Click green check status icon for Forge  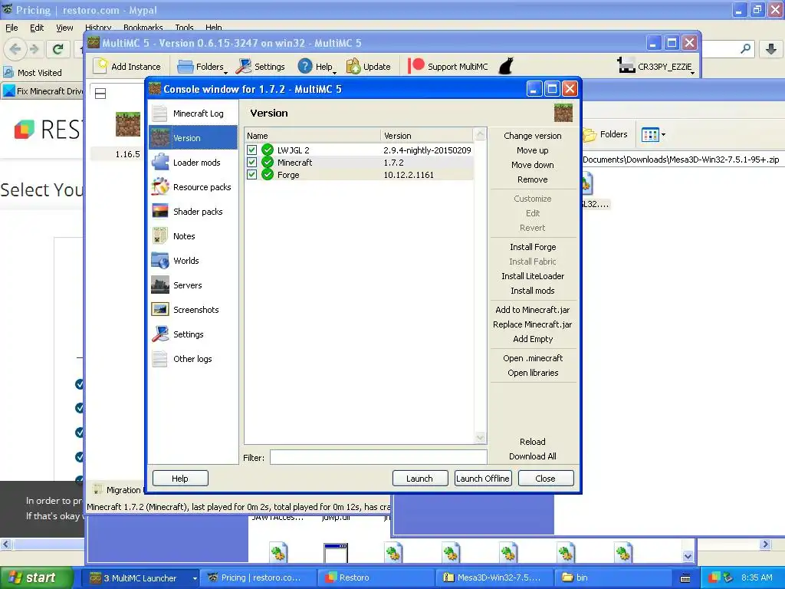tap(268, 174)
